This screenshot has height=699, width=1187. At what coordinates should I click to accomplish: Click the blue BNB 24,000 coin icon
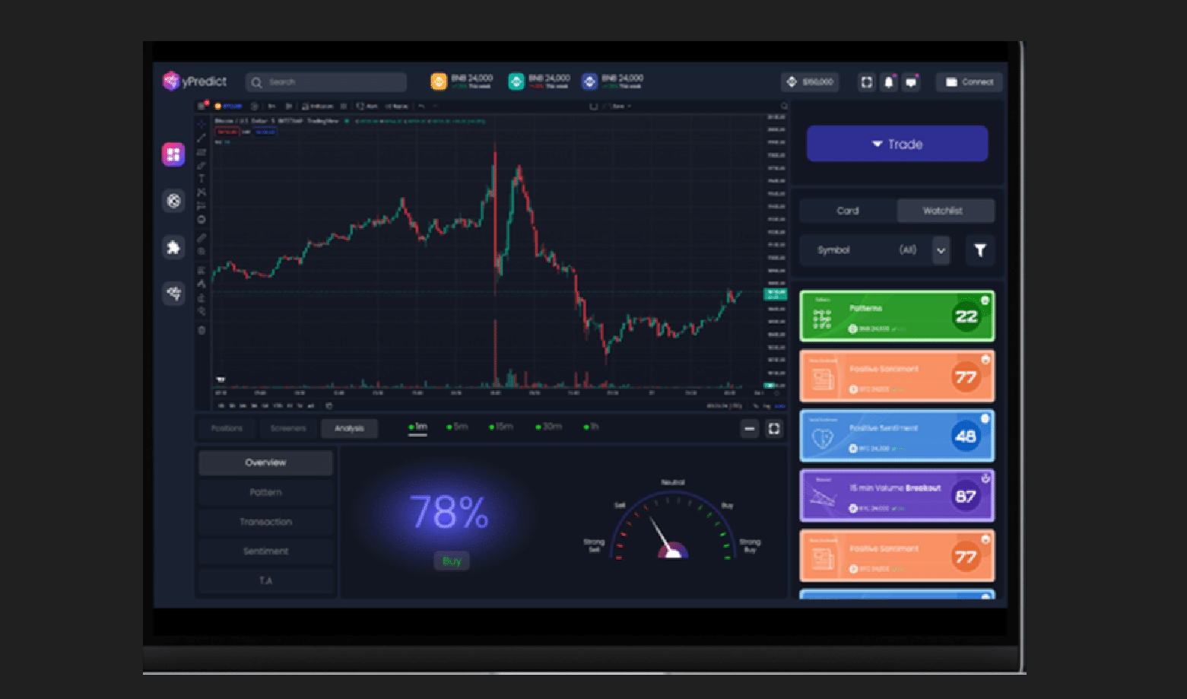click(589, 81)
